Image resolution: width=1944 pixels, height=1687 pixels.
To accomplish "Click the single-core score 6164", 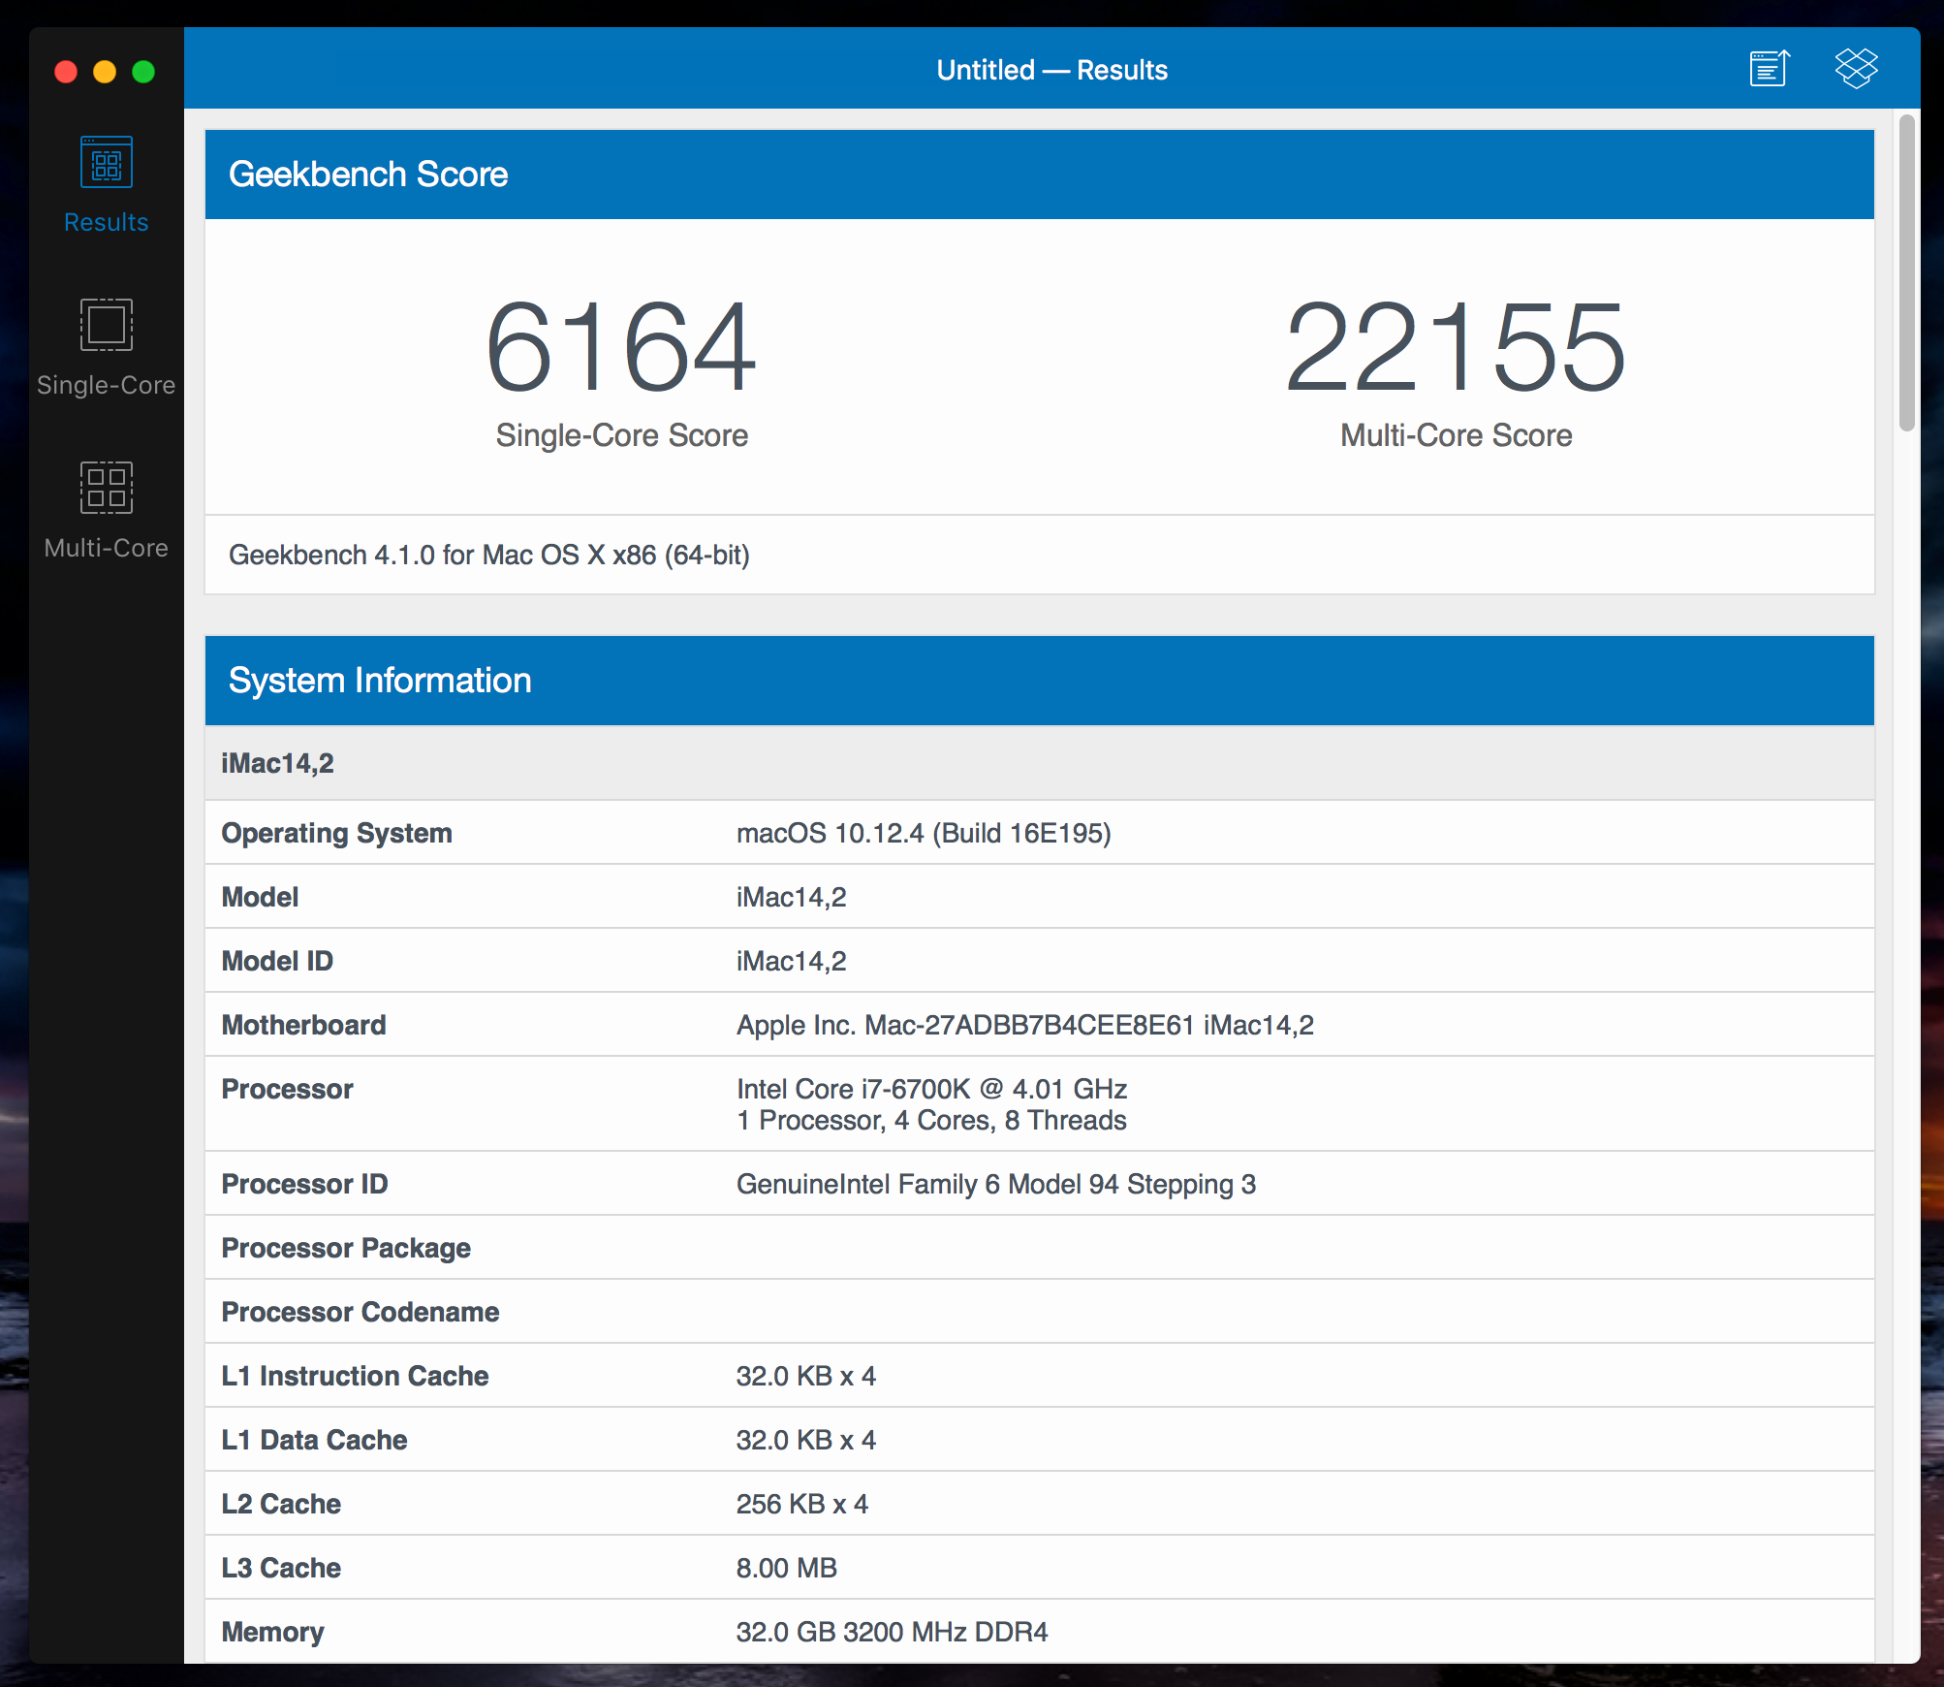I will click(621, 346).
